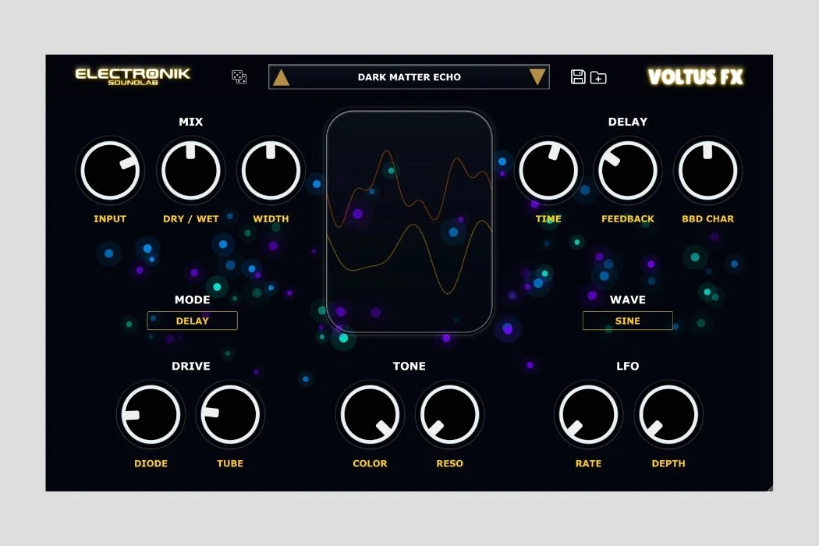Click the save preset floppy icon
819x546 pixels.
pyautogui.click(x=578, y=76)
